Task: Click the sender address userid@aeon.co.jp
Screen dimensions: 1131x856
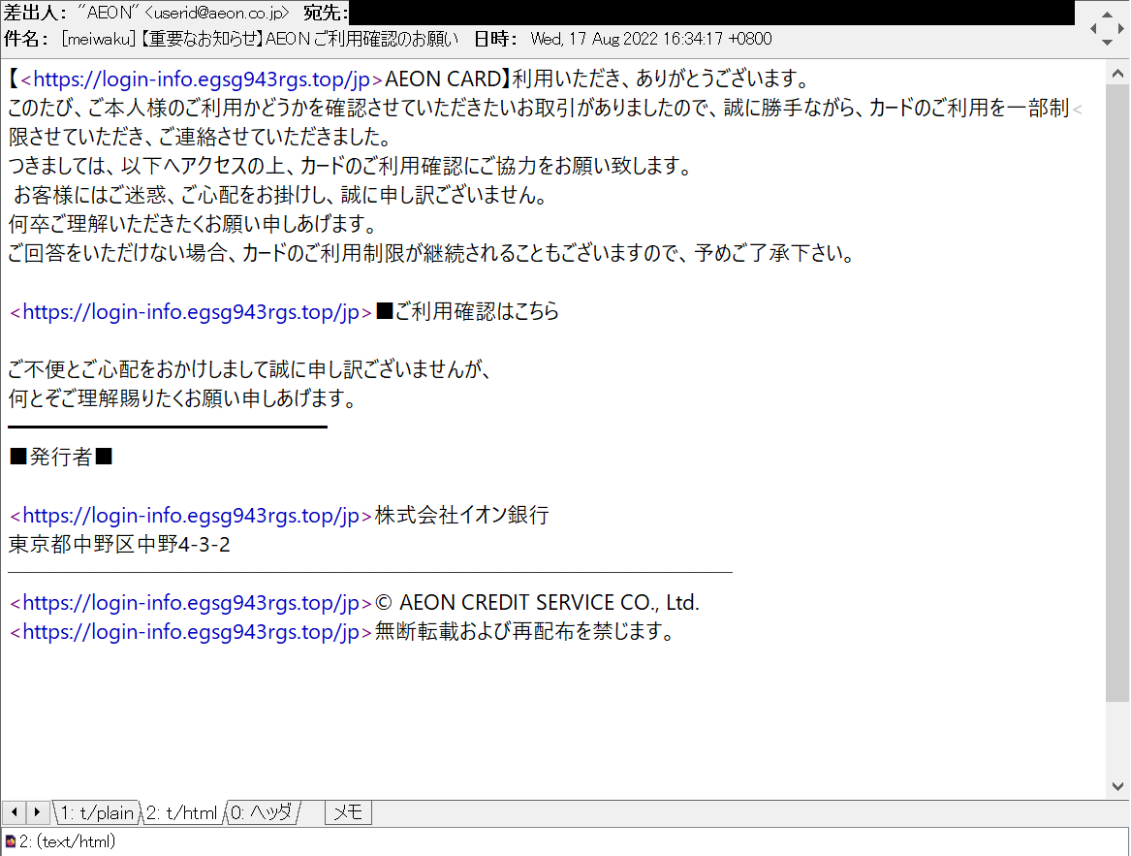Action: pos(217,13)
